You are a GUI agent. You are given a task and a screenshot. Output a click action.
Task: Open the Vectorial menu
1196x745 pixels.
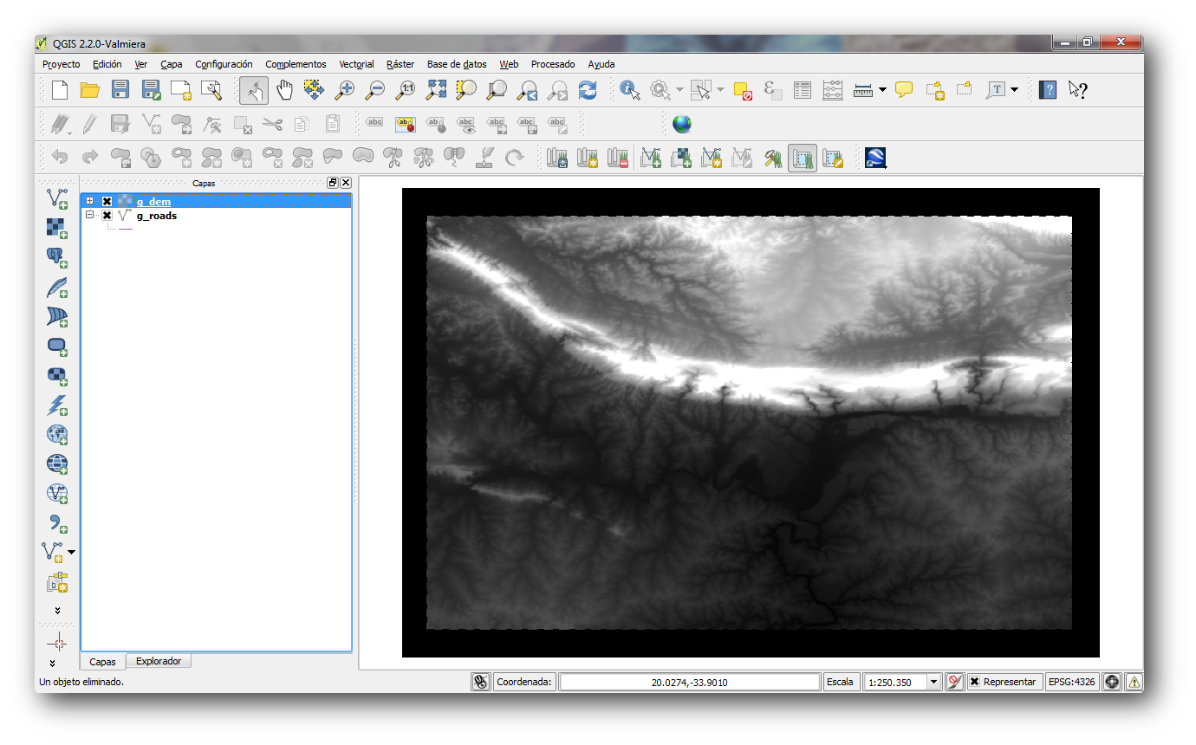point(356,64)
